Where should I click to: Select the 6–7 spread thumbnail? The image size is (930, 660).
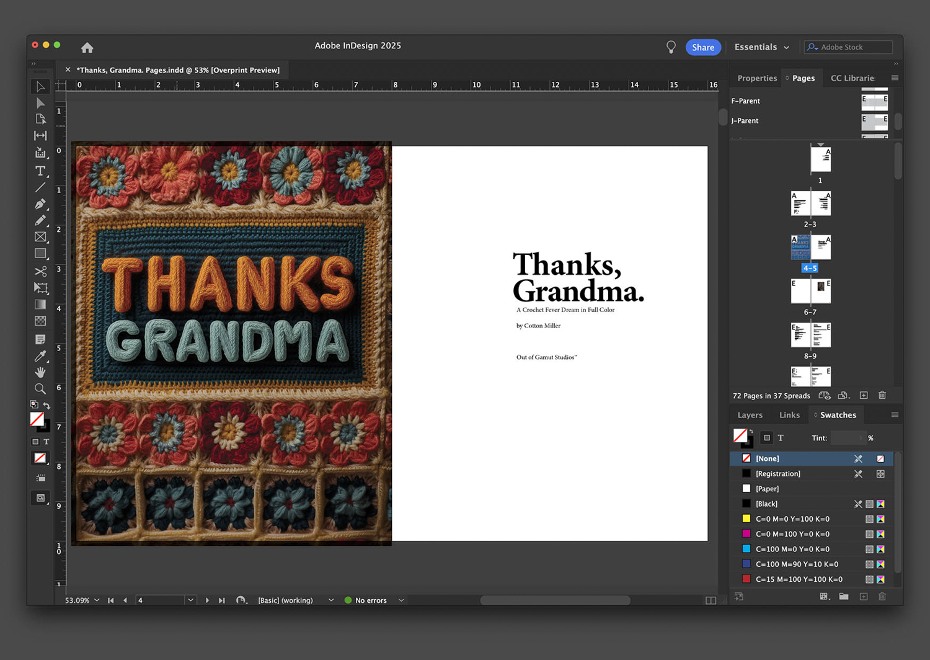click(x=810, y=292)
